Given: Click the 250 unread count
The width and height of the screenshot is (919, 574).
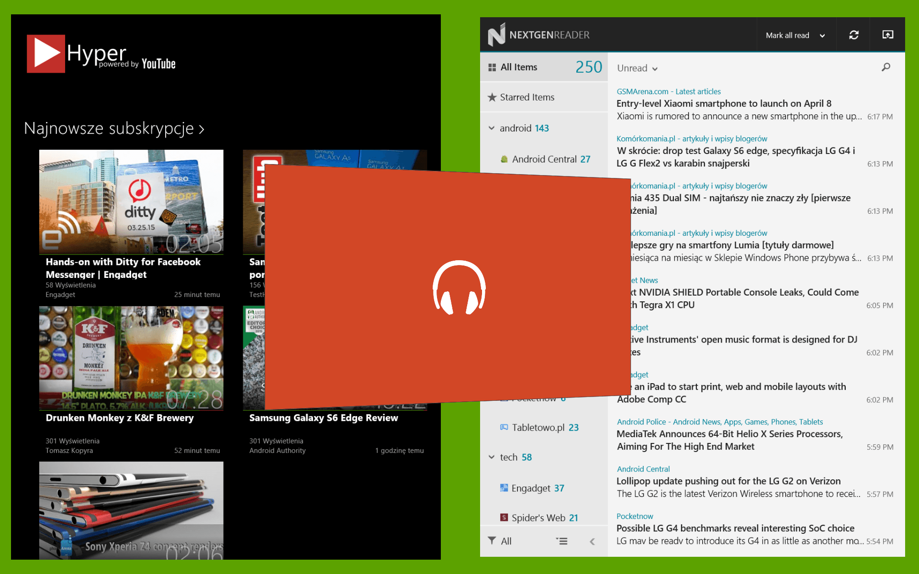Looking at the screenshot, I should pos(589,67).
